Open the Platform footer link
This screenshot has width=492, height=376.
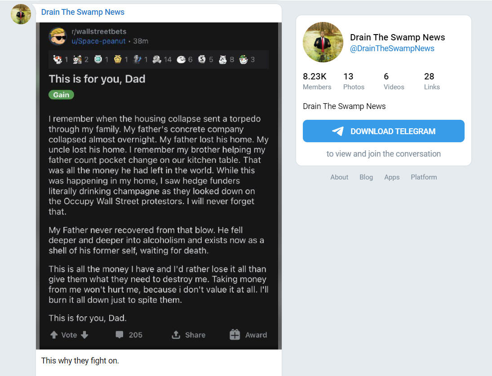[424, 177]
